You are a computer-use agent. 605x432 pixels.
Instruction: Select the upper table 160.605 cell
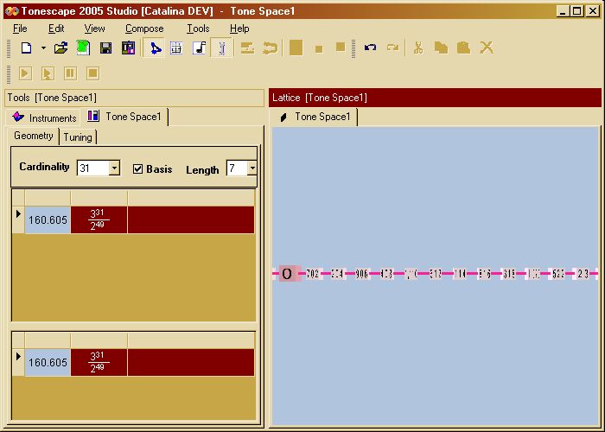pos(48,219)
